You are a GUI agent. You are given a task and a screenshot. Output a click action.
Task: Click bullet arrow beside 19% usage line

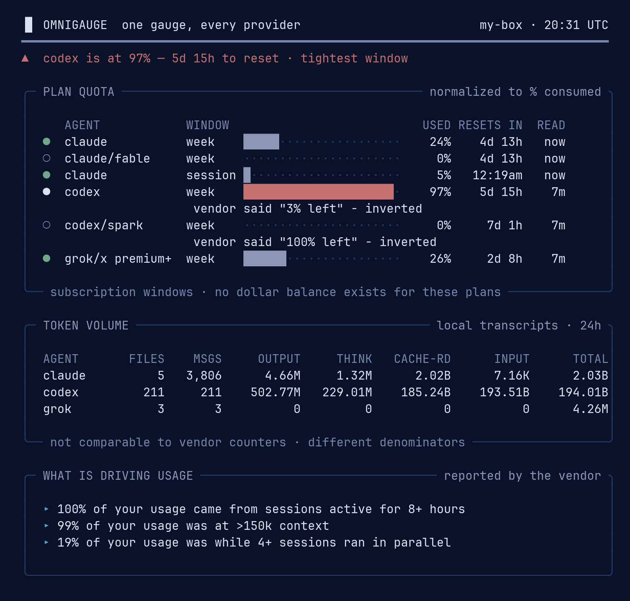[x=47, y=542]
